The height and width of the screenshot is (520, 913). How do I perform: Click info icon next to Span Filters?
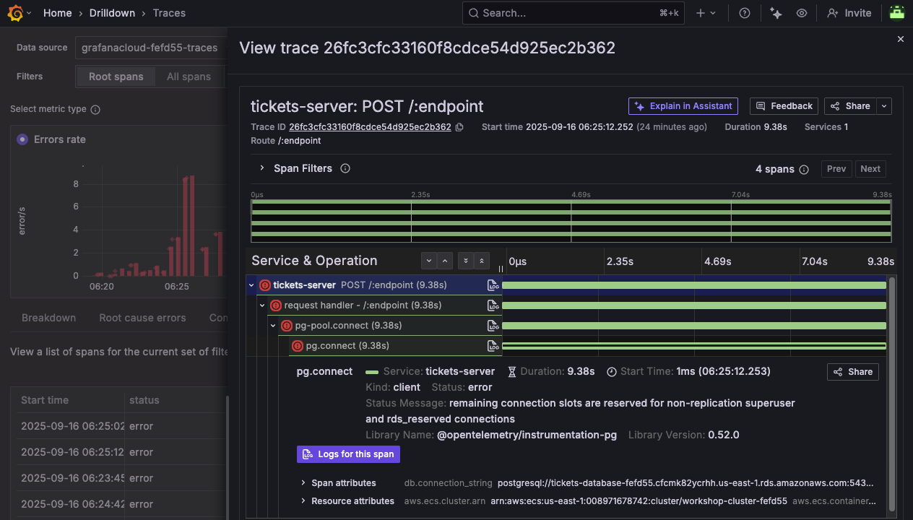(x=345, y=168)
